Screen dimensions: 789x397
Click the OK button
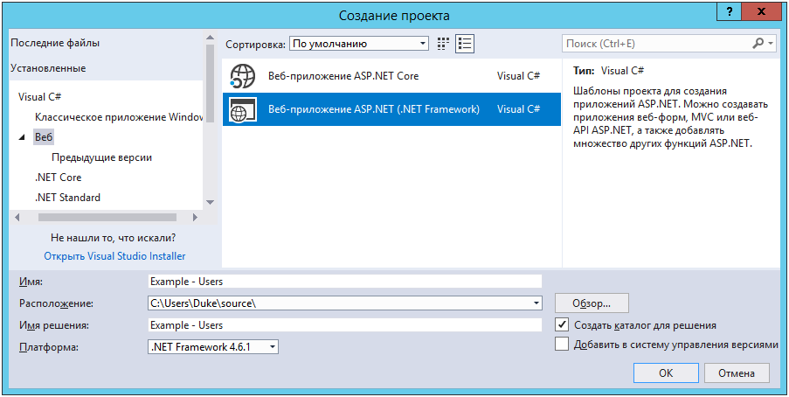666,373
